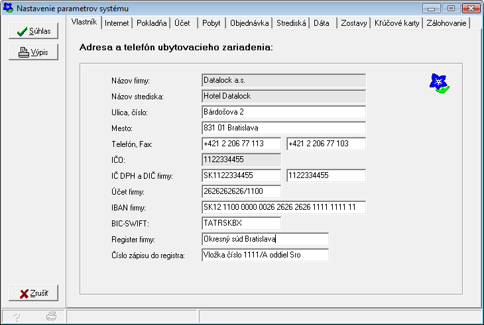Screen dimensions: 484x325
Task: Select the BIC-SWIFT field
Action: 241,223
